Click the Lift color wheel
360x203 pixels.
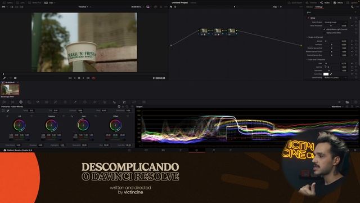[20, 125]
